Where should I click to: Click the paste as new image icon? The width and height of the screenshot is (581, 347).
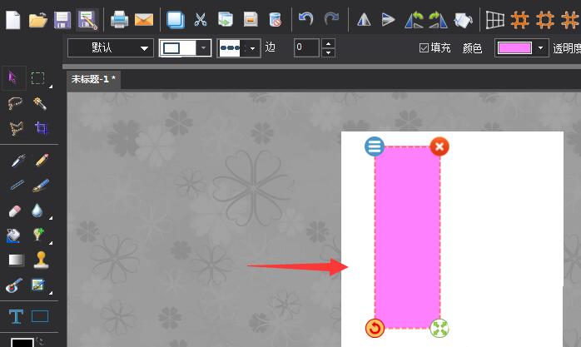(251, 20)
